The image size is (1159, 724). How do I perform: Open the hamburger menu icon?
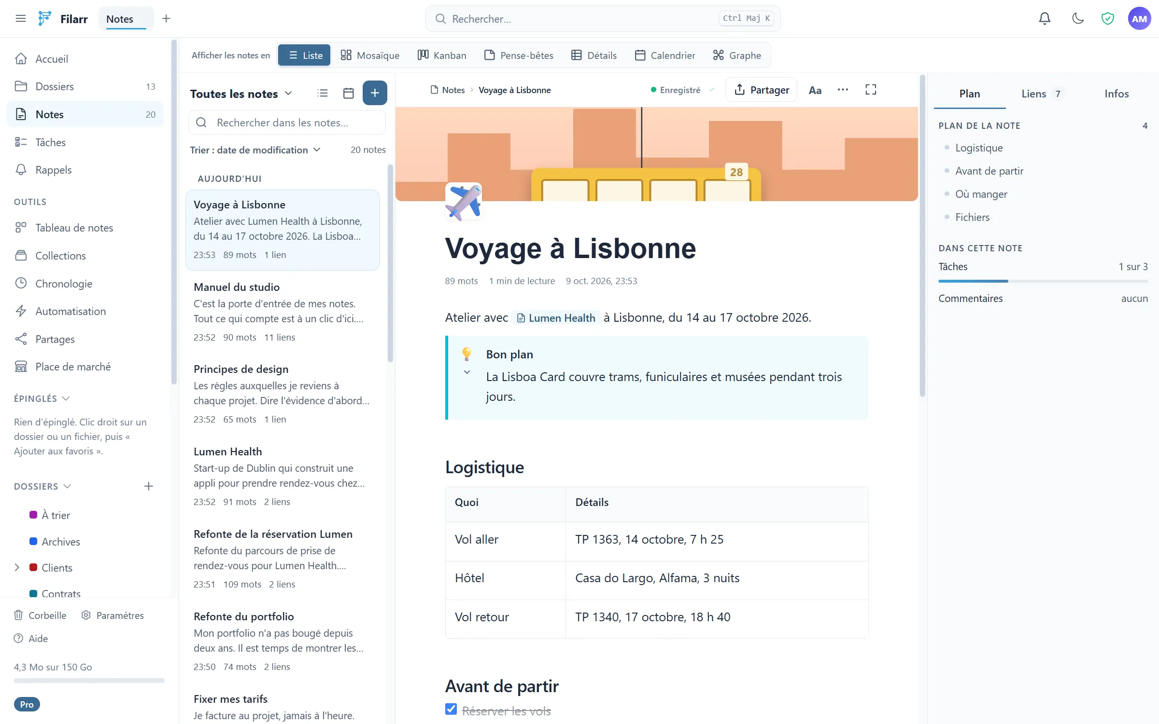(x=20, y=18)
